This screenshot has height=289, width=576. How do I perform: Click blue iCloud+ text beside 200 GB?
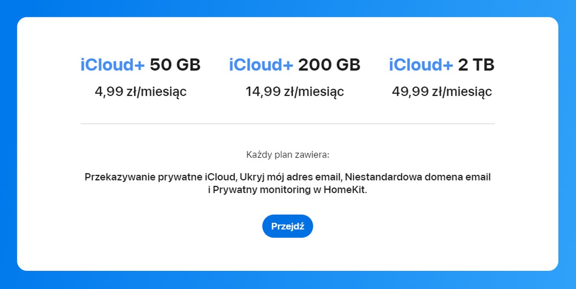pos(261,65)
